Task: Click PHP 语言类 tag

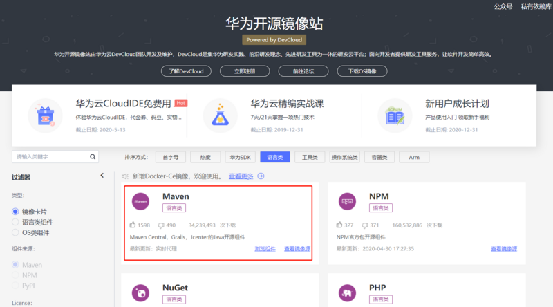Action: (381, 299)
